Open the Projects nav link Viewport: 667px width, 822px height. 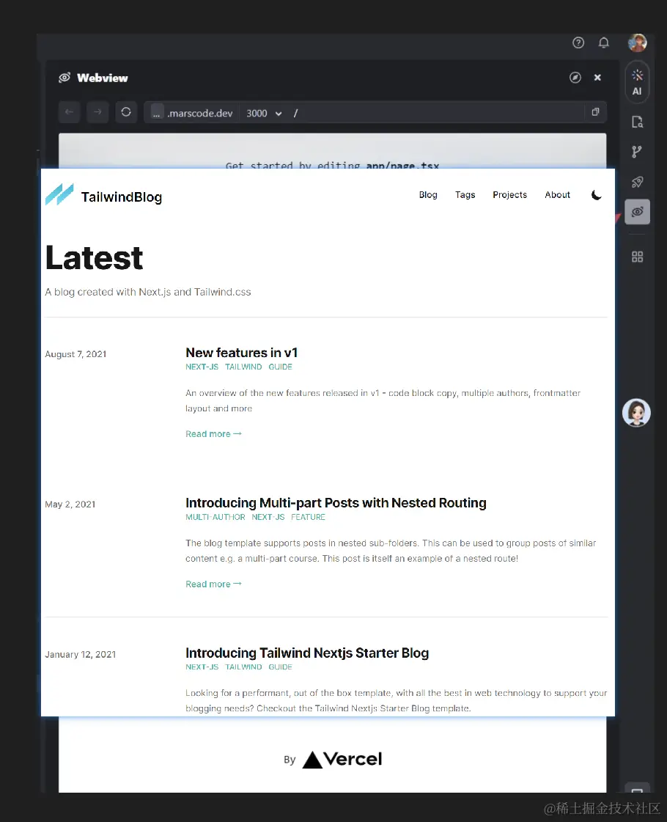pos(510,195)
